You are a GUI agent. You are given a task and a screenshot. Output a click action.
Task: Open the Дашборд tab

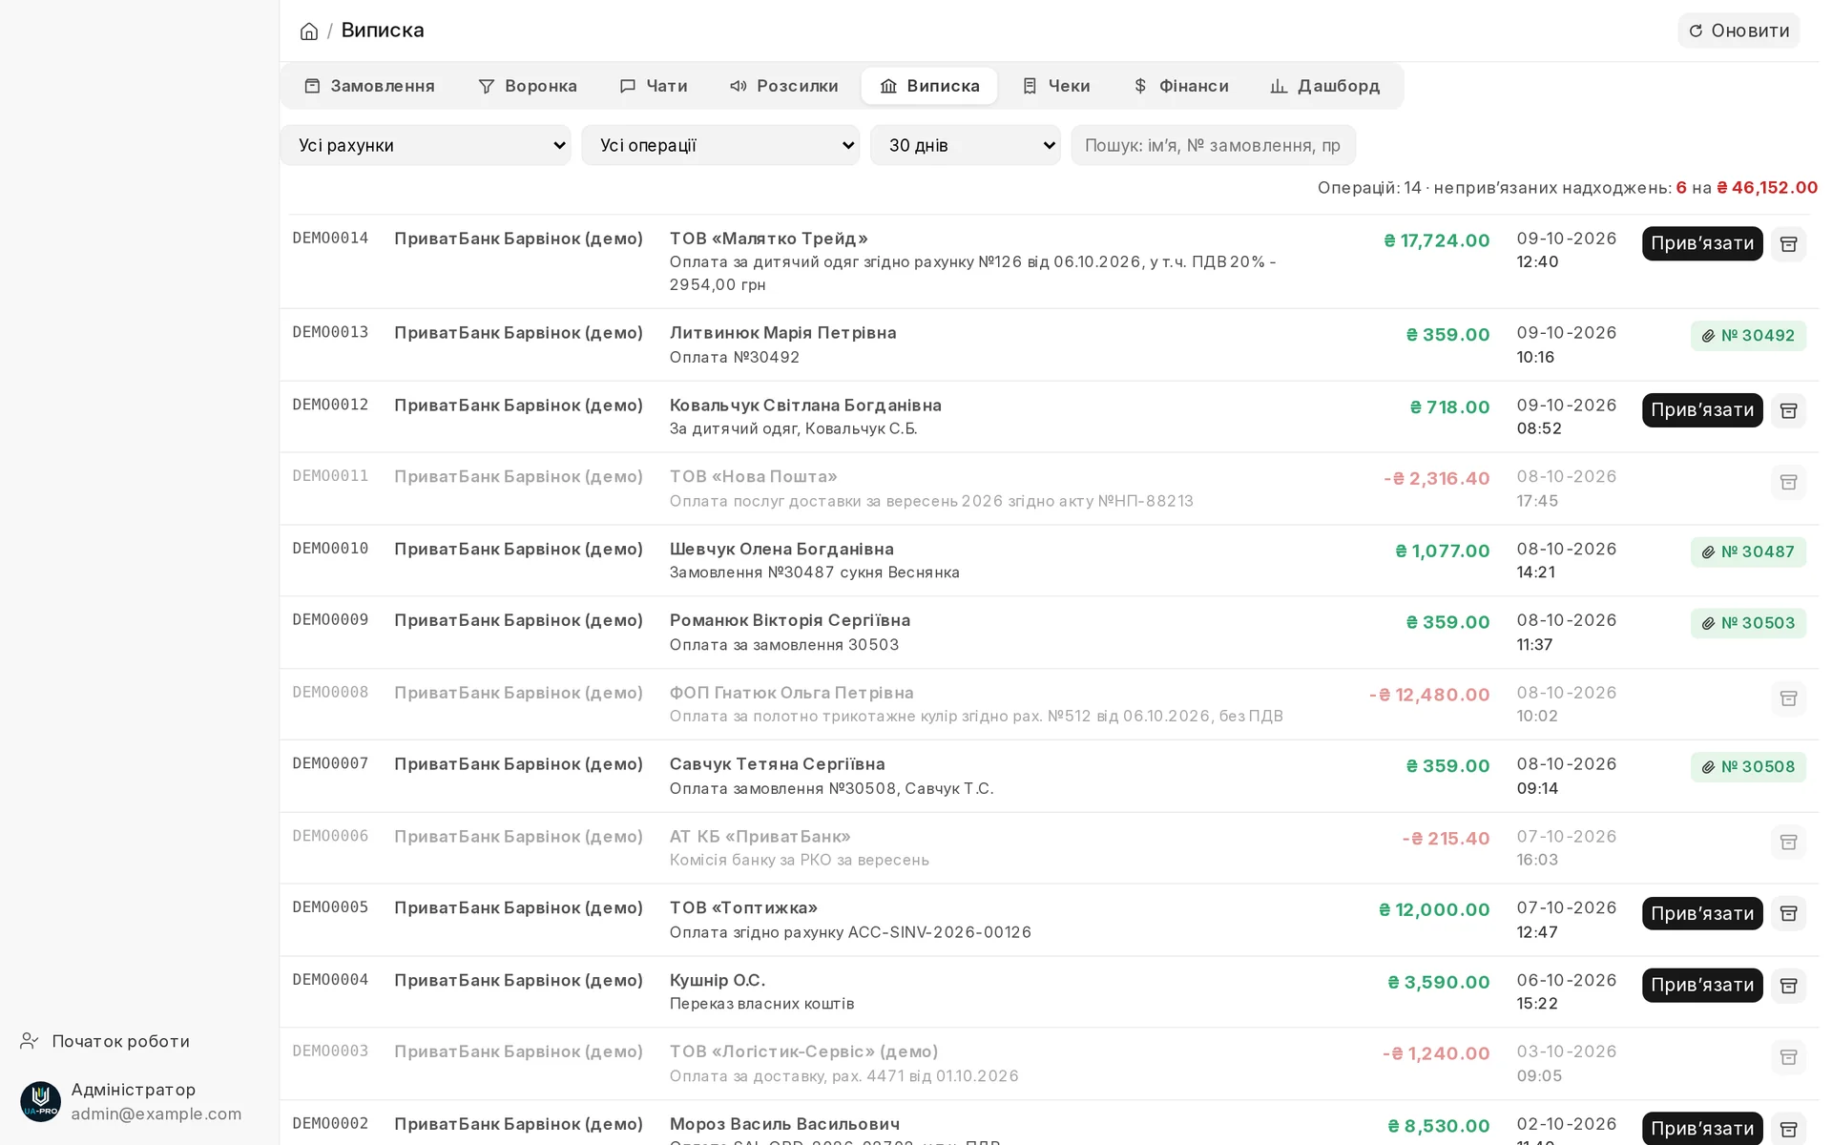1325,86
